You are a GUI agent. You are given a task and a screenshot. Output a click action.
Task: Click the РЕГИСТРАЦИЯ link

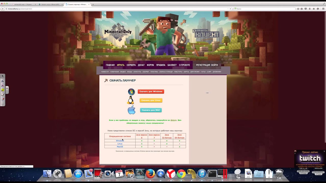pyautogui.click(x=203, y=65)
